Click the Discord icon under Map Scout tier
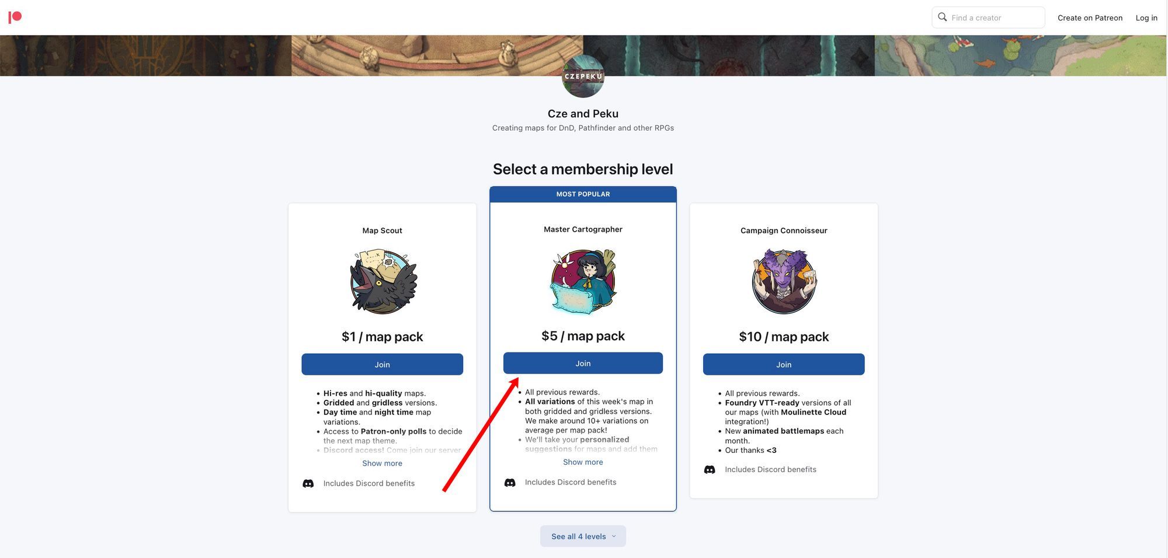The height and width of the screenshot is (558, 1168). 308,483
